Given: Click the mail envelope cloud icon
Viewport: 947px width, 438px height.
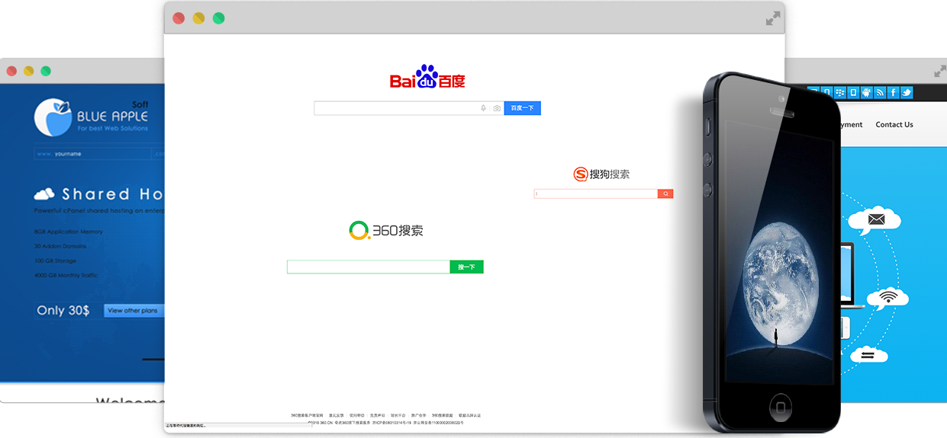Looking at the screenshot, I should [875, 220].
